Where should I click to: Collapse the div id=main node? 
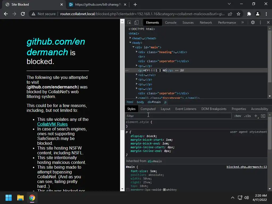(133, 47)
